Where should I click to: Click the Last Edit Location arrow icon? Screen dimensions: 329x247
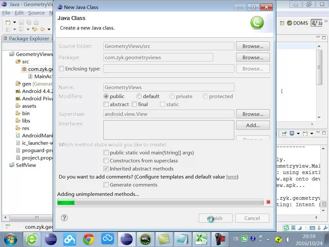35,29
